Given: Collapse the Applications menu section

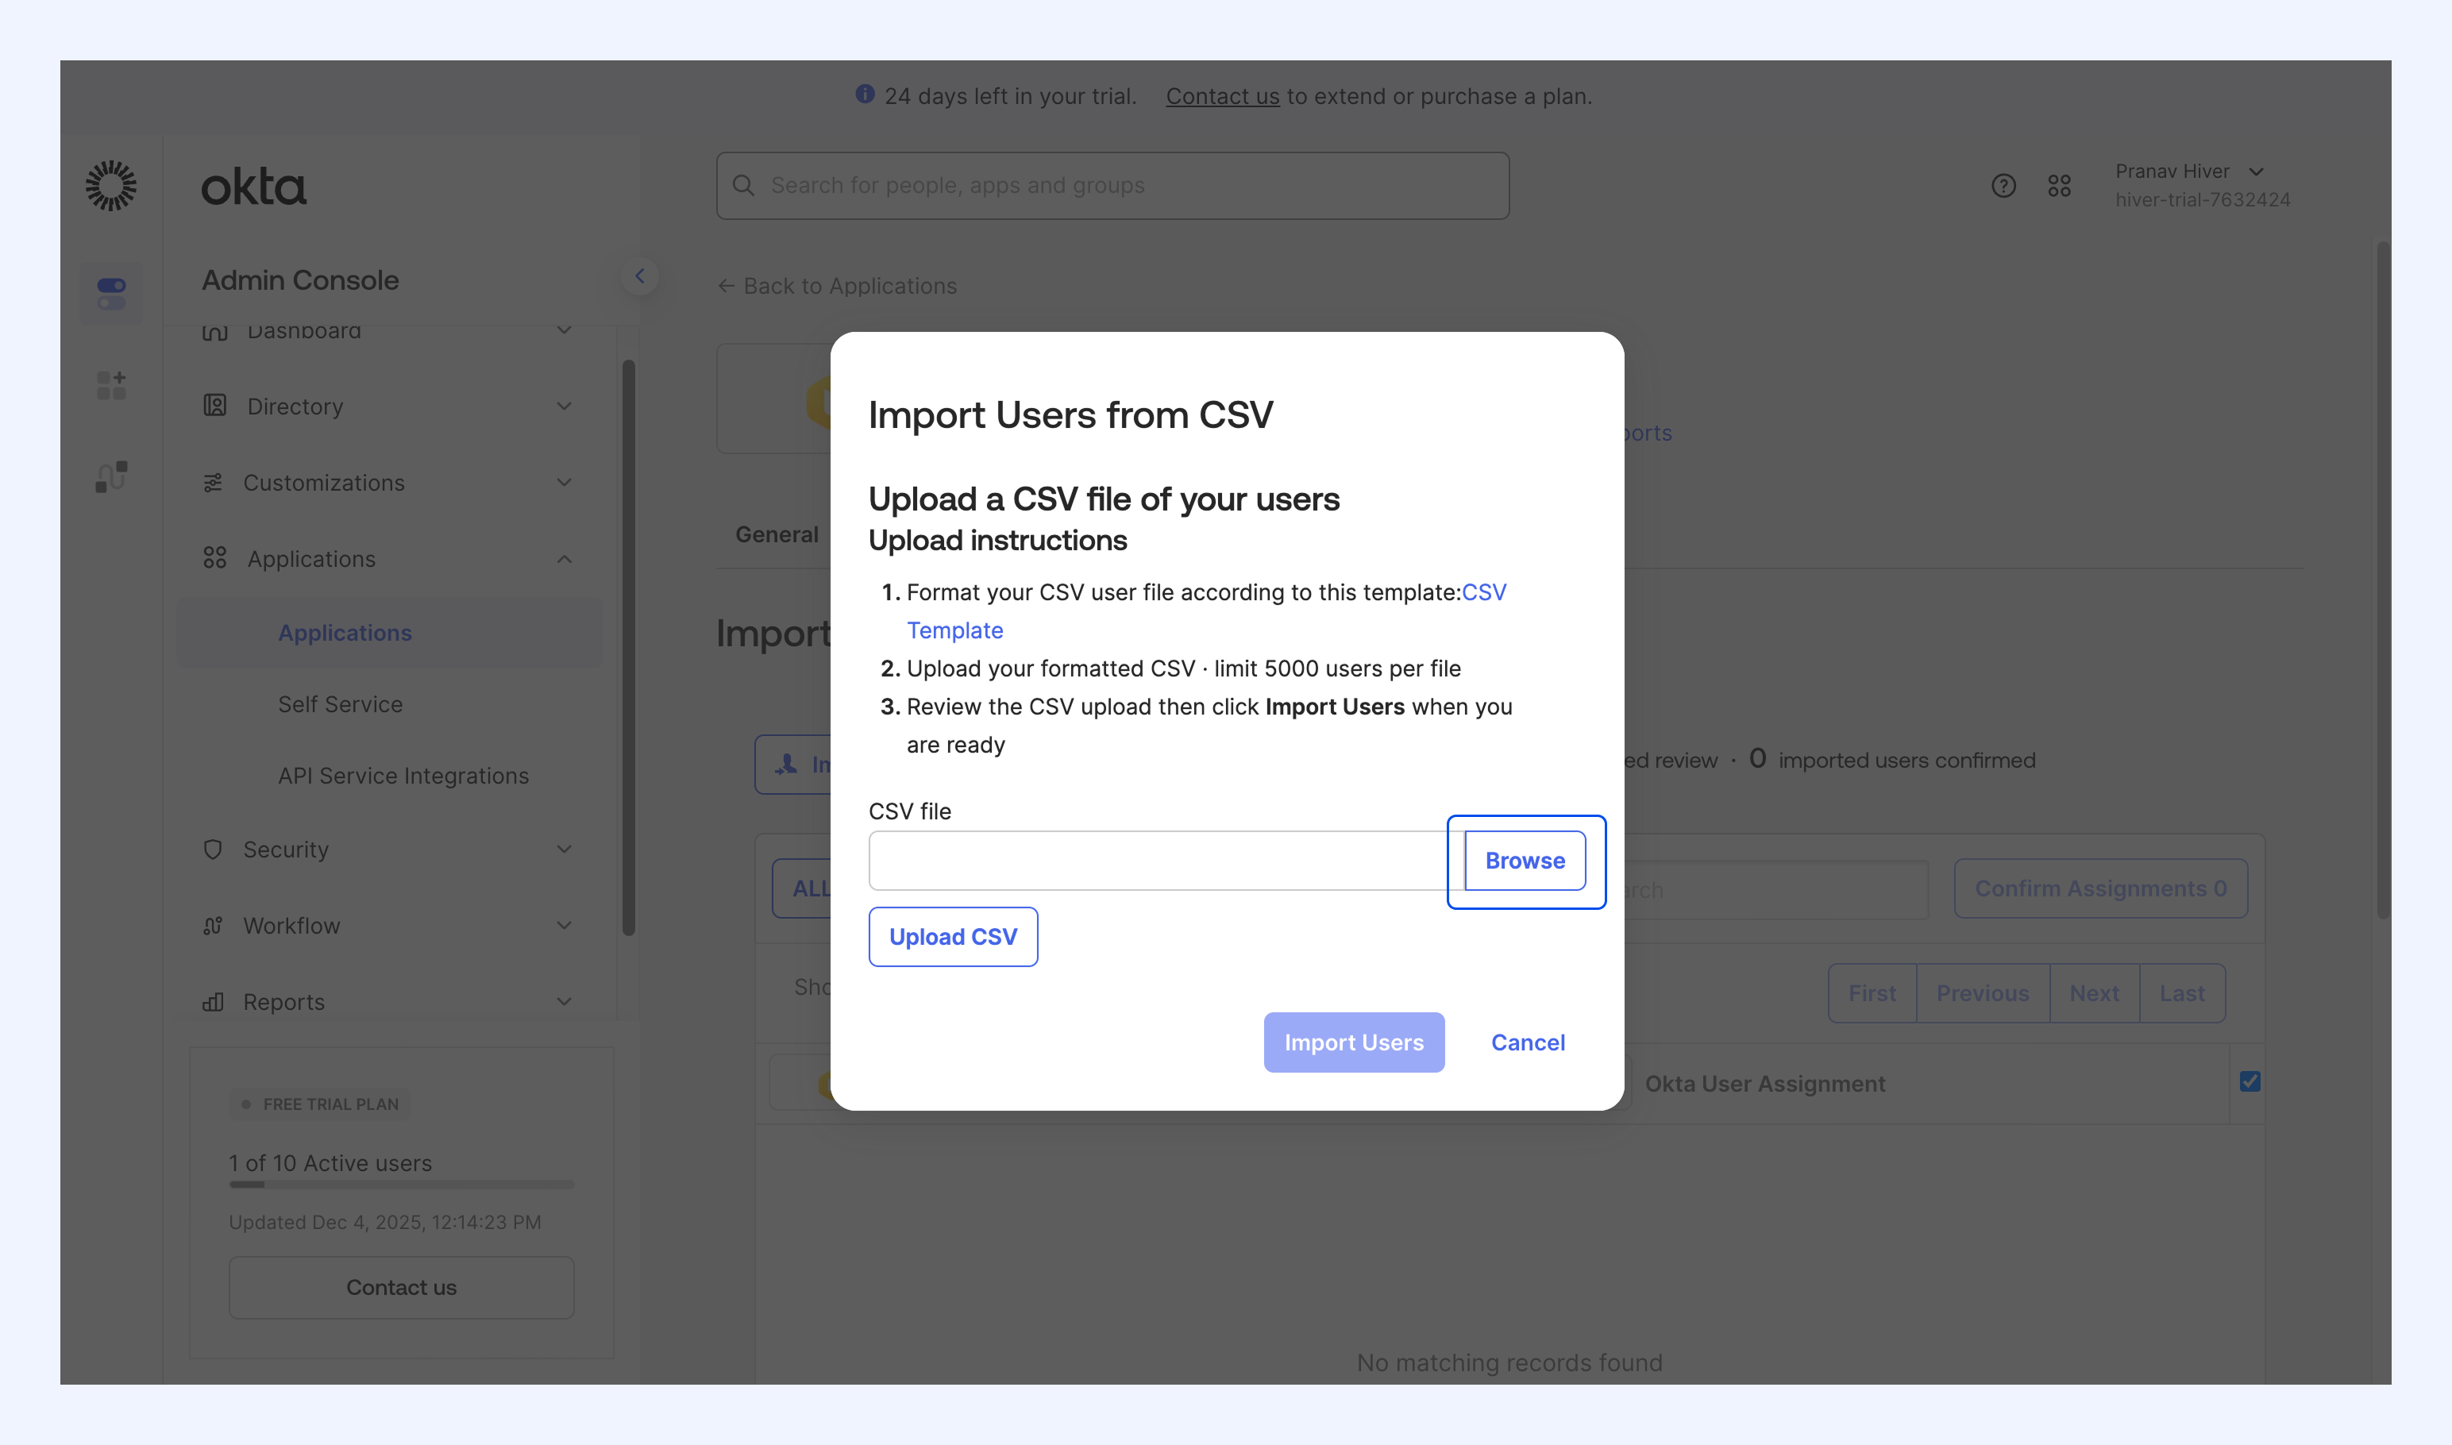Looking at the screenshot, I should (387, 559).
